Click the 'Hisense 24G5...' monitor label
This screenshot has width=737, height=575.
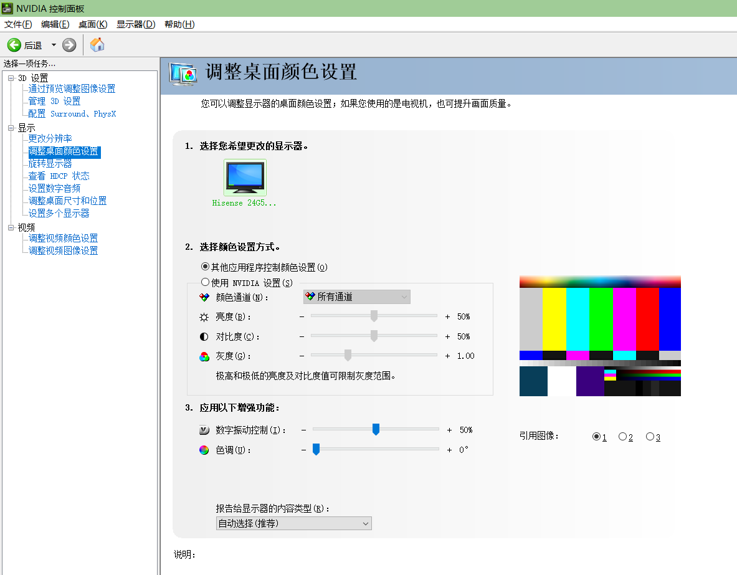244,203
